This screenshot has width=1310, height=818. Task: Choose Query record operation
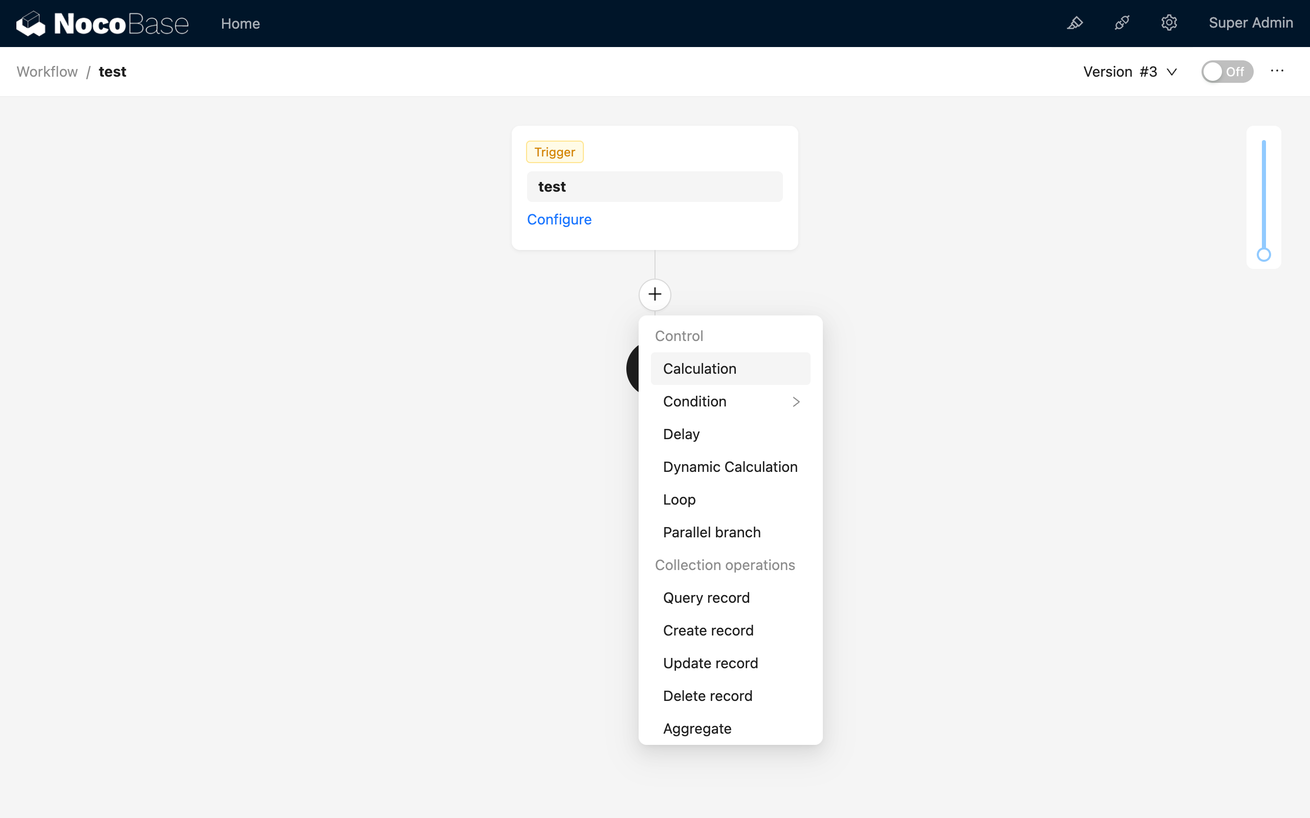click(706, 598)
